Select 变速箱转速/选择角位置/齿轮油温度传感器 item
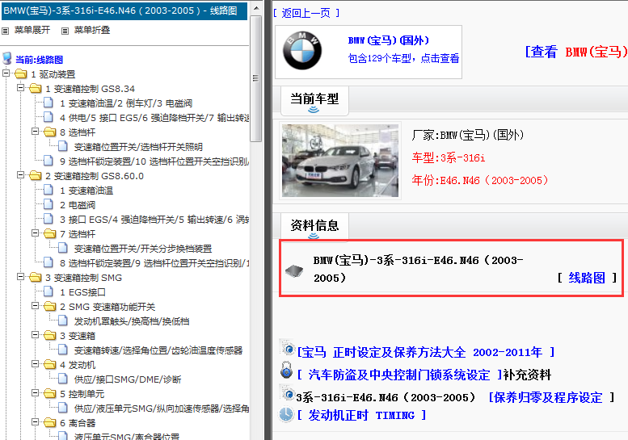Image resolution: width=628 pixels, height=440 pixels. 158,350
